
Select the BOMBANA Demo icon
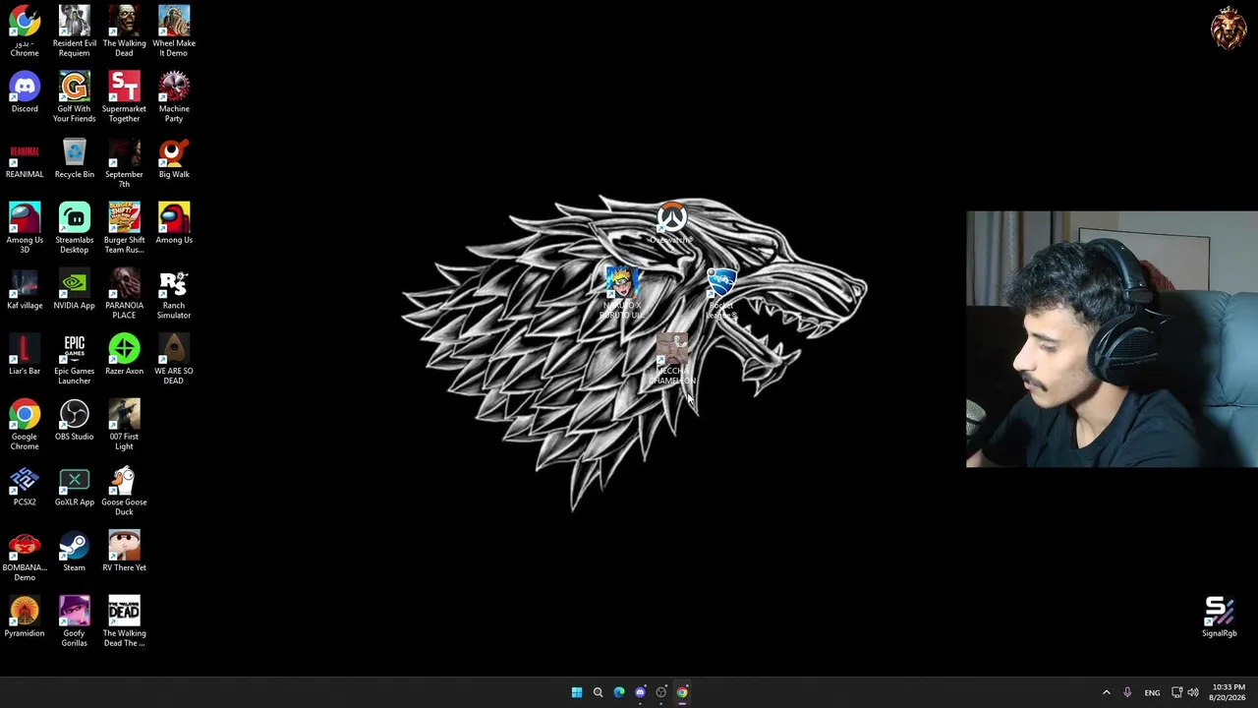pyautogui.click(x=25, y=557)
